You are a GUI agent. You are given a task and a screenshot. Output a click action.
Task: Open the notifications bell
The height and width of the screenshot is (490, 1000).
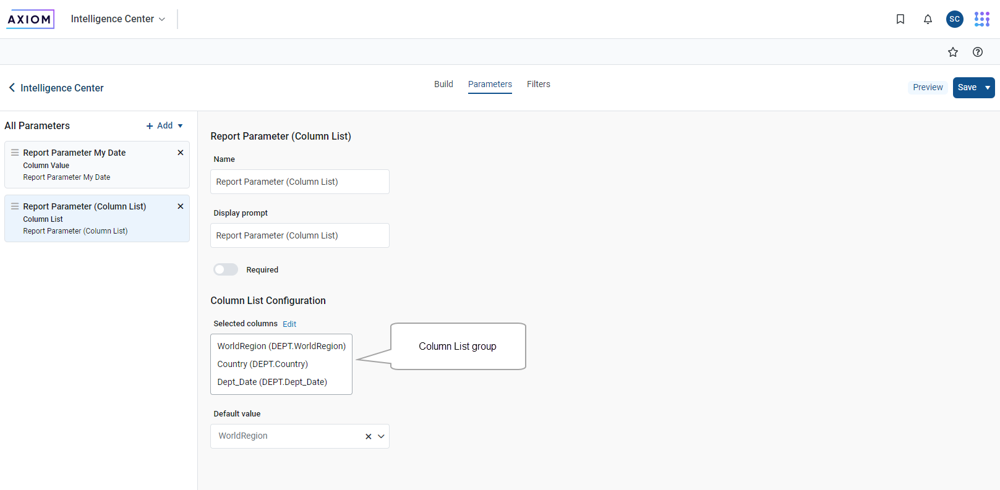(x=928, y=19)
